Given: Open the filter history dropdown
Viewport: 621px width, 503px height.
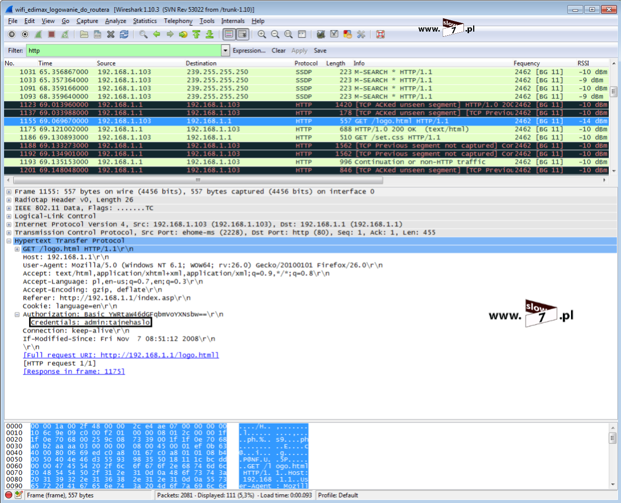Looking at the screenshot, I should tap(226, 51).
